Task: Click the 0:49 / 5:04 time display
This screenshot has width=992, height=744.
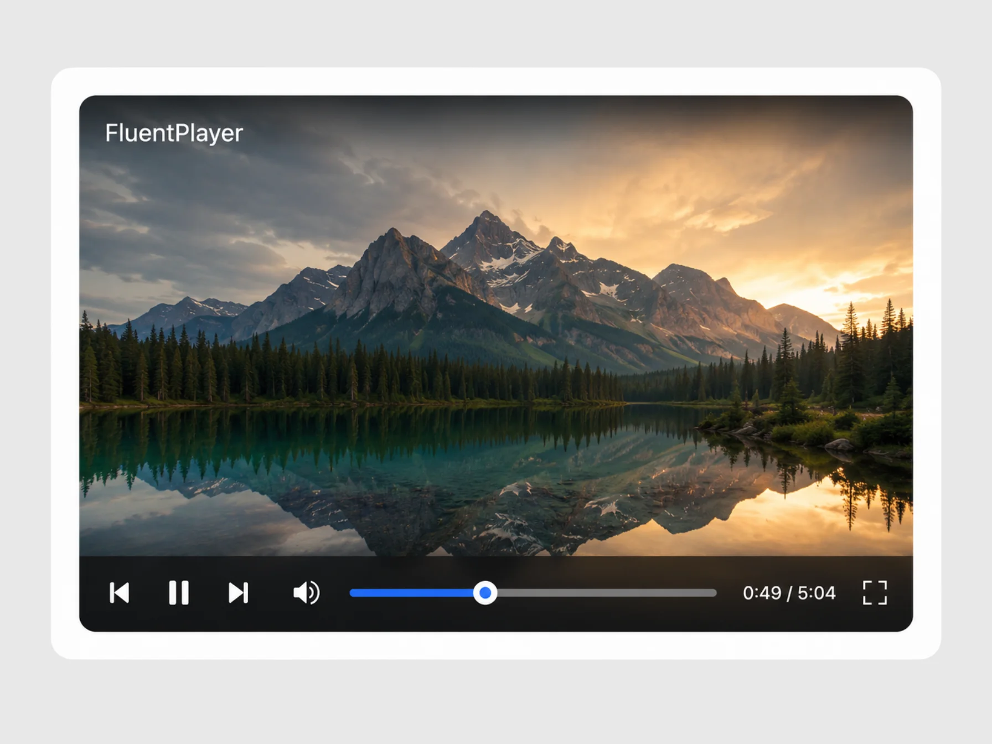Action: [x=789, y=593]
